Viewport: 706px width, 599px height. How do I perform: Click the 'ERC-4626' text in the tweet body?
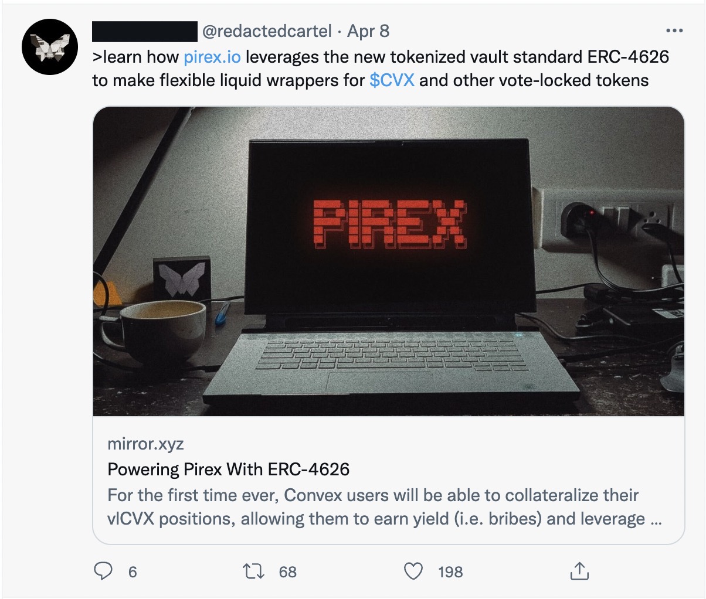tap(628, 57)
